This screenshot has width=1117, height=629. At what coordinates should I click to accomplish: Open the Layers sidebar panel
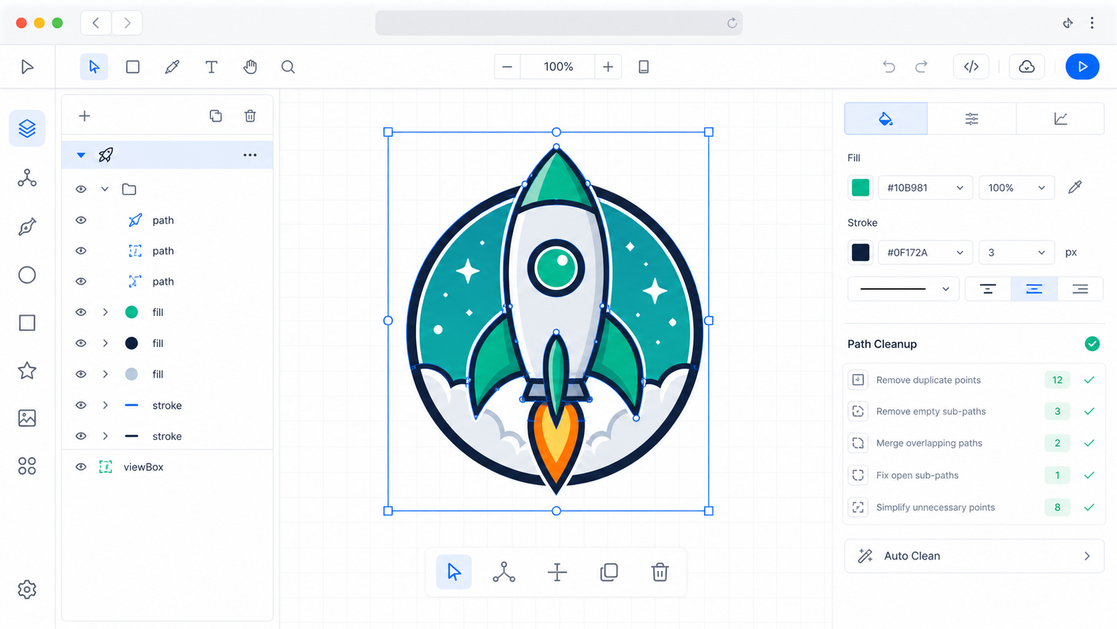point(27,128)
